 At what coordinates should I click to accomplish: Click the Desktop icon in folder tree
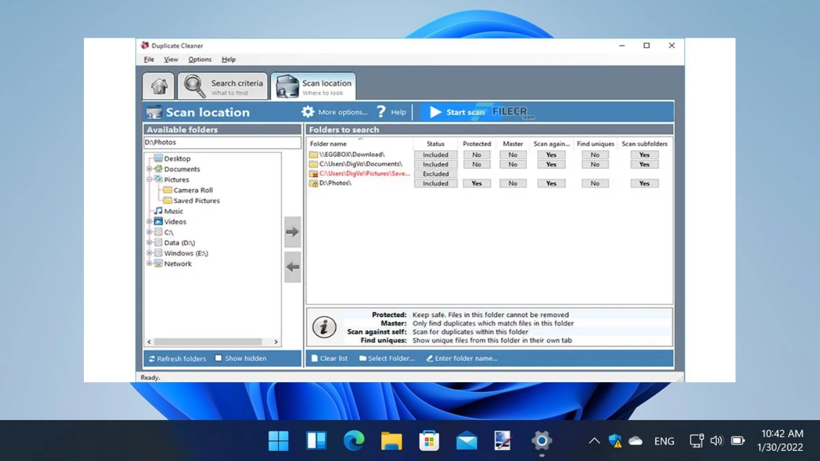pyautogui.click(x=158, y=158)
